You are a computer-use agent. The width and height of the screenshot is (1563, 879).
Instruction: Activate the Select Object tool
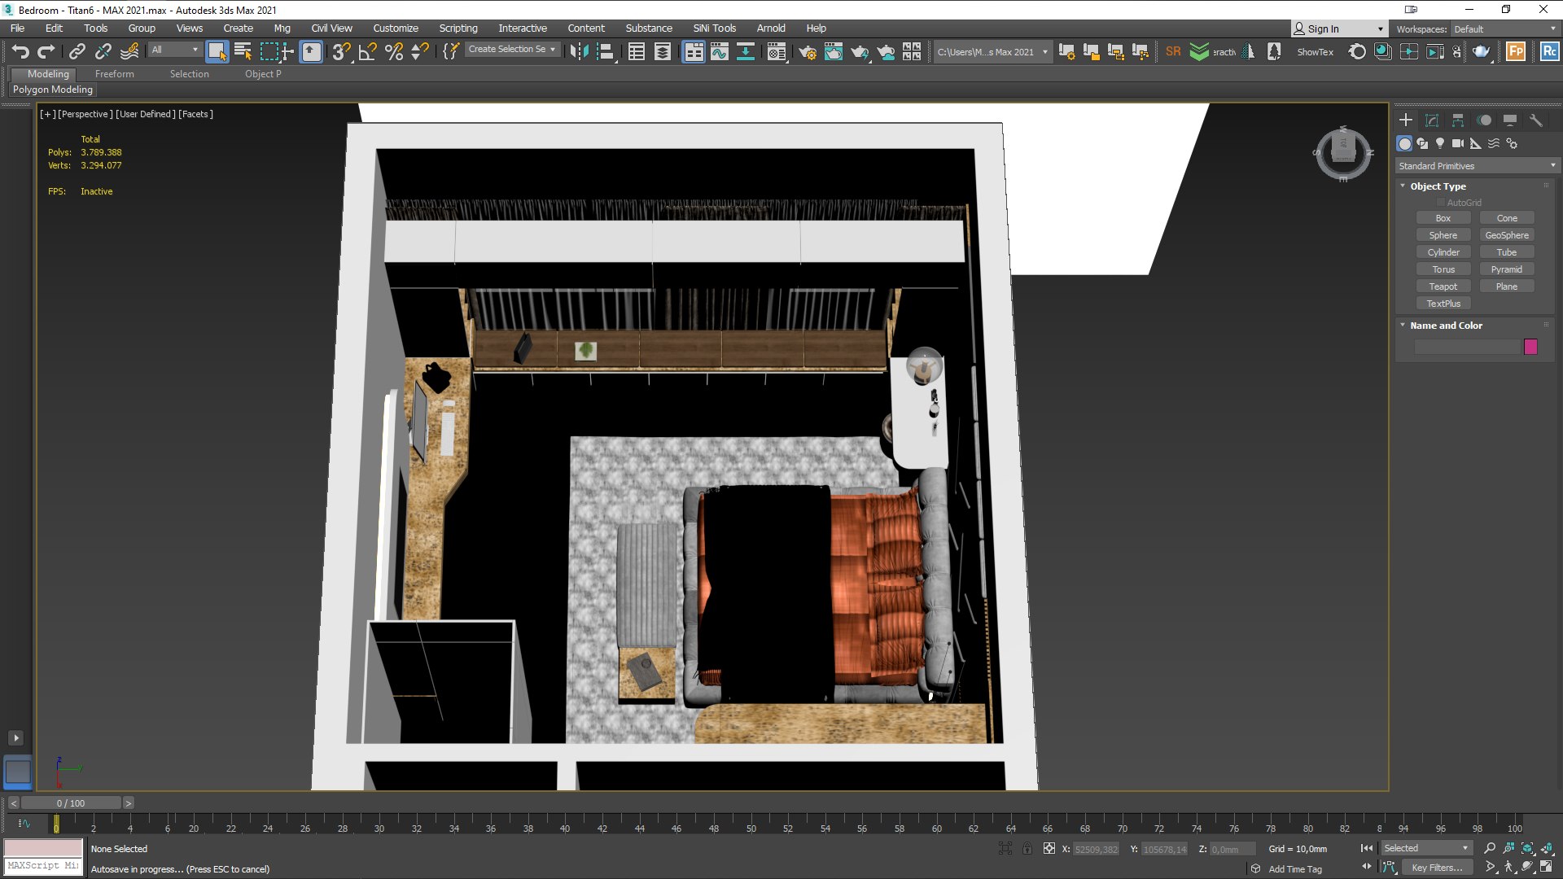click(x=217, y=52)
